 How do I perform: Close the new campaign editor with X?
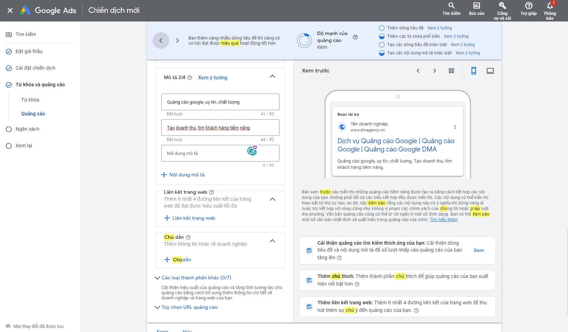(10, 10)
